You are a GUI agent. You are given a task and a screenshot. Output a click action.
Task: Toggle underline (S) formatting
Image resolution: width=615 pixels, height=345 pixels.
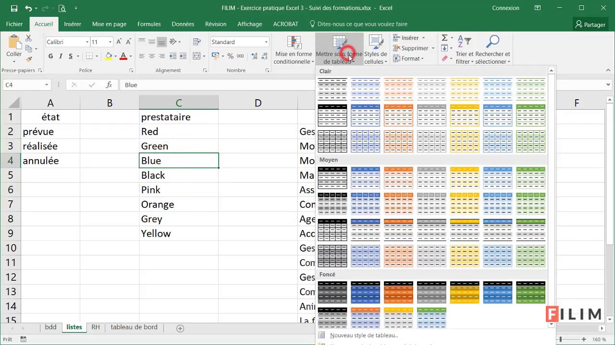point(71,56)
